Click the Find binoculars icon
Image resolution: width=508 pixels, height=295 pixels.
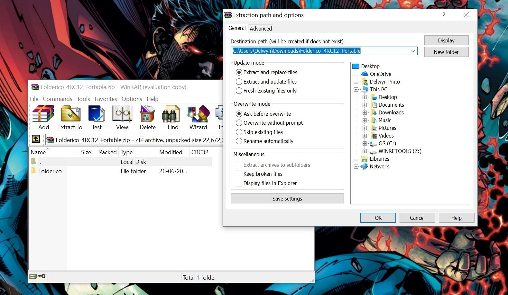point(171,114)
